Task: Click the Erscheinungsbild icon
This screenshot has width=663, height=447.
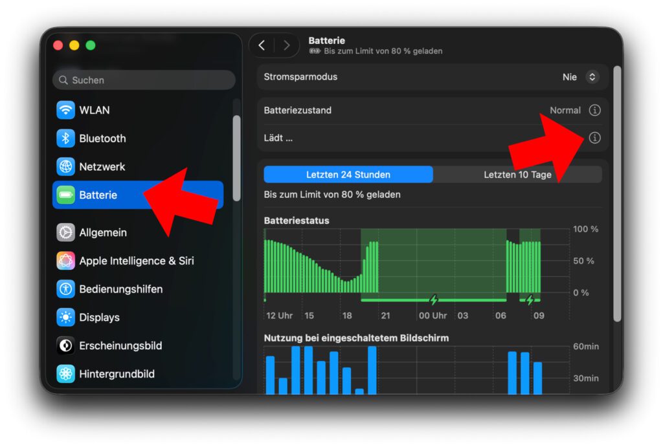Action: click(65, 345)
